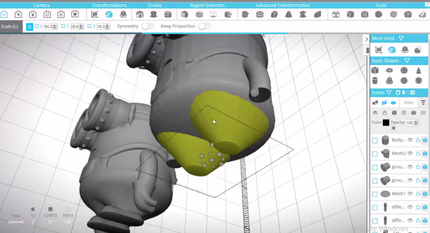The height and width of the screenshot is (233, 430).
Task: Open the Transformations toolbar section
Action: (109, 5)
